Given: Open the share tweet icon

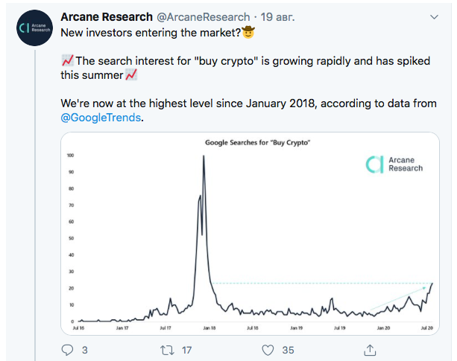Looking at the screenshot, I should coord(369,349).
